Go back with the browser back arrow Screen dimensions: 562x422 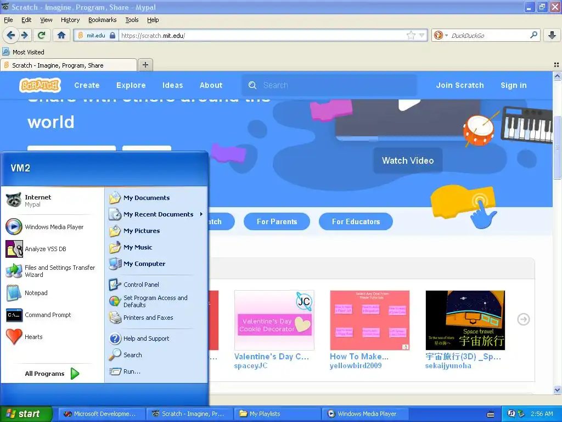pos(10,35)
